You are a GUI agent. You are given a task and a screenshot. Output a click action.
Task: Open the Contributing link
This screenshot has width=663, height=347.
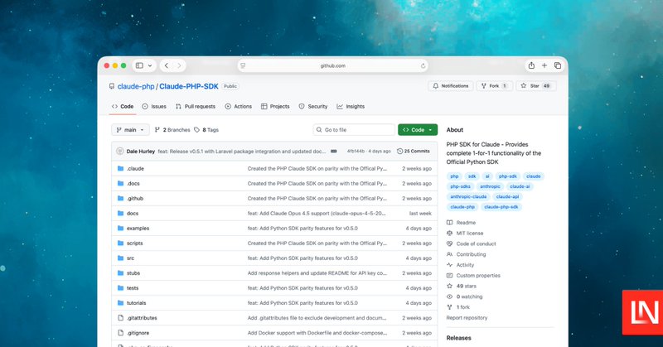coord(467,254)
